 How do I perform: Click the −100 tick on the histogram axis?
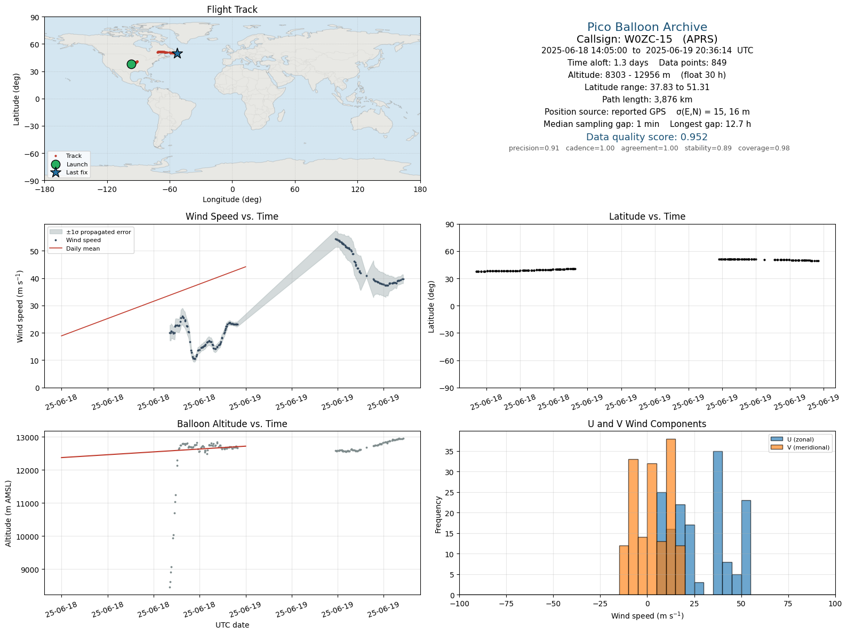tap(459, 604)
